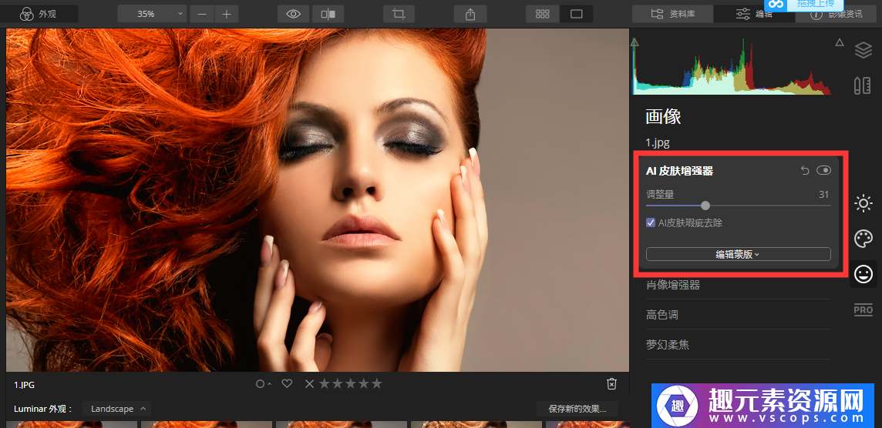Expand the 编辑蒙版 dropdown
This screenshot has height=428, width=882.
point(738,254)
